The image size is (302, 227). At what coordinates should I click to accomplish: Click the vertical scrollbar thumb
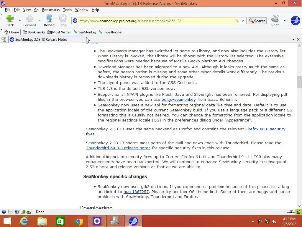click(x=299, y=82)
